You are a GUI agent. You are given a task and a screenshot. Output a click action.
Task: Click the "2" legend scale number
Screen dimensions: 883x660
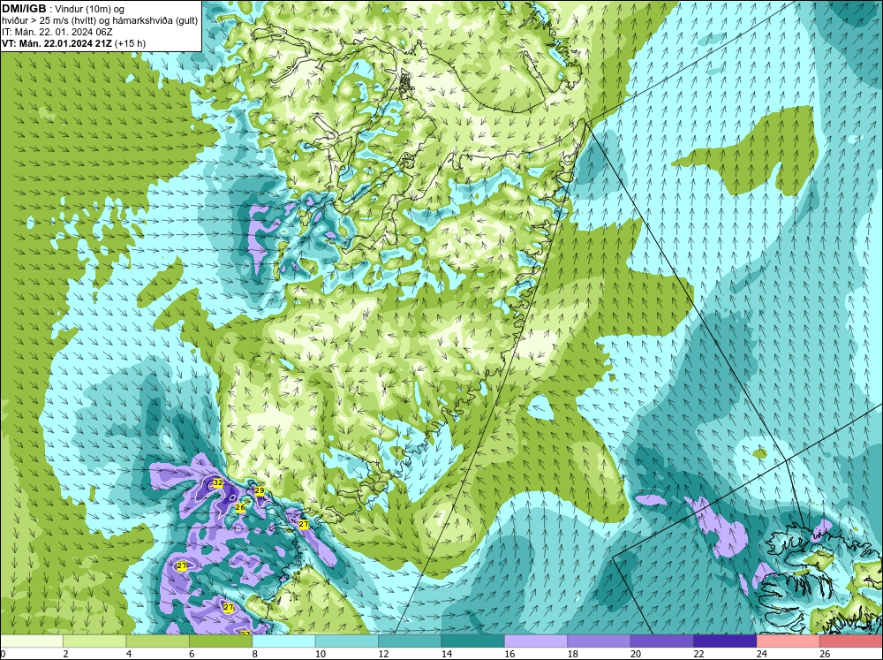point(66,654)
